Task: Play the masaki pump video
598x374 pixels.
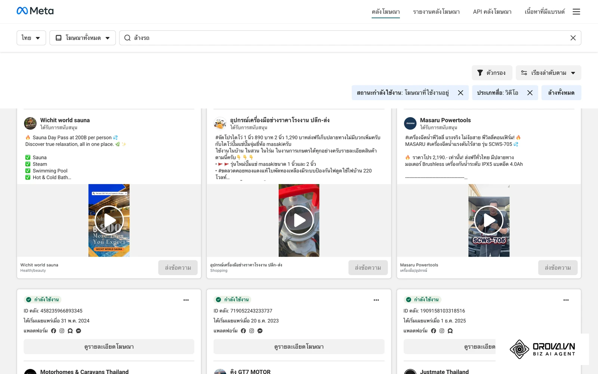Action: [299, 220]
